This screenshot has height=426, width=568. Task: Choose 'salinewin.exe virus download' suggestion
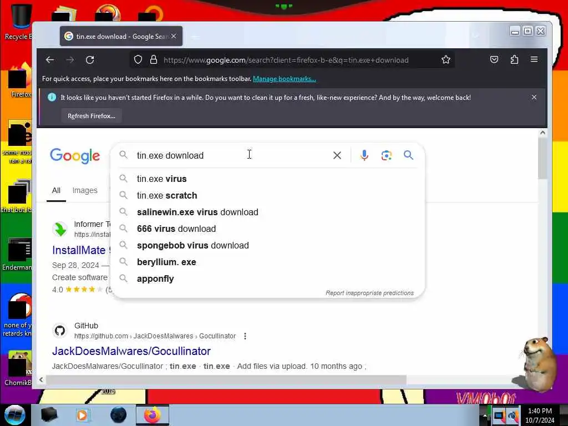point(268,212)
